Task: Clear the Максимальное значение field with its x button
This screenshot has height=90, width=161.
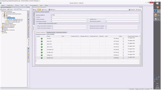Action: [x=106, y=21]
